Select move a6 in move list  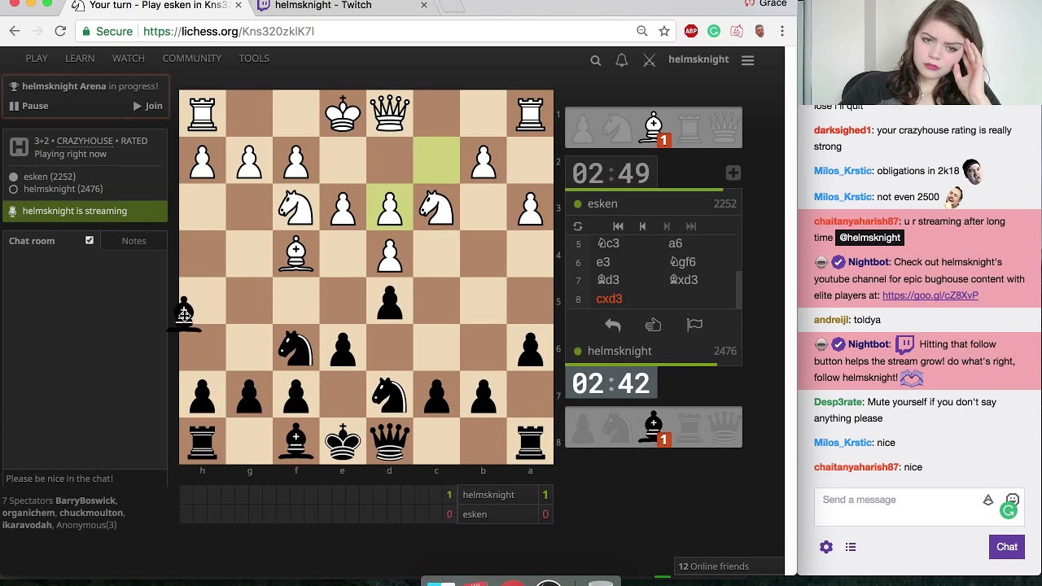[675, 243]
